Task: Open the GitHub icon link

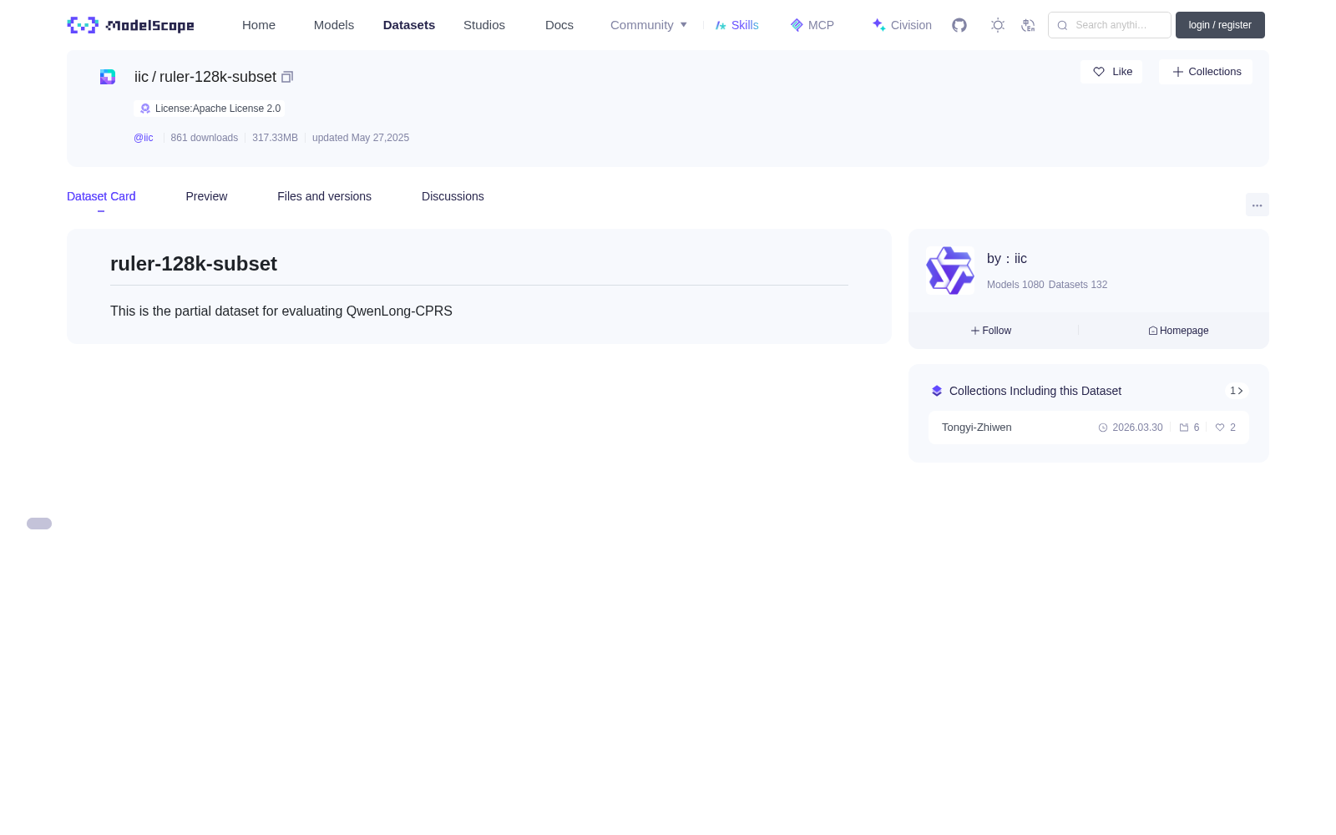Action: 959,25
